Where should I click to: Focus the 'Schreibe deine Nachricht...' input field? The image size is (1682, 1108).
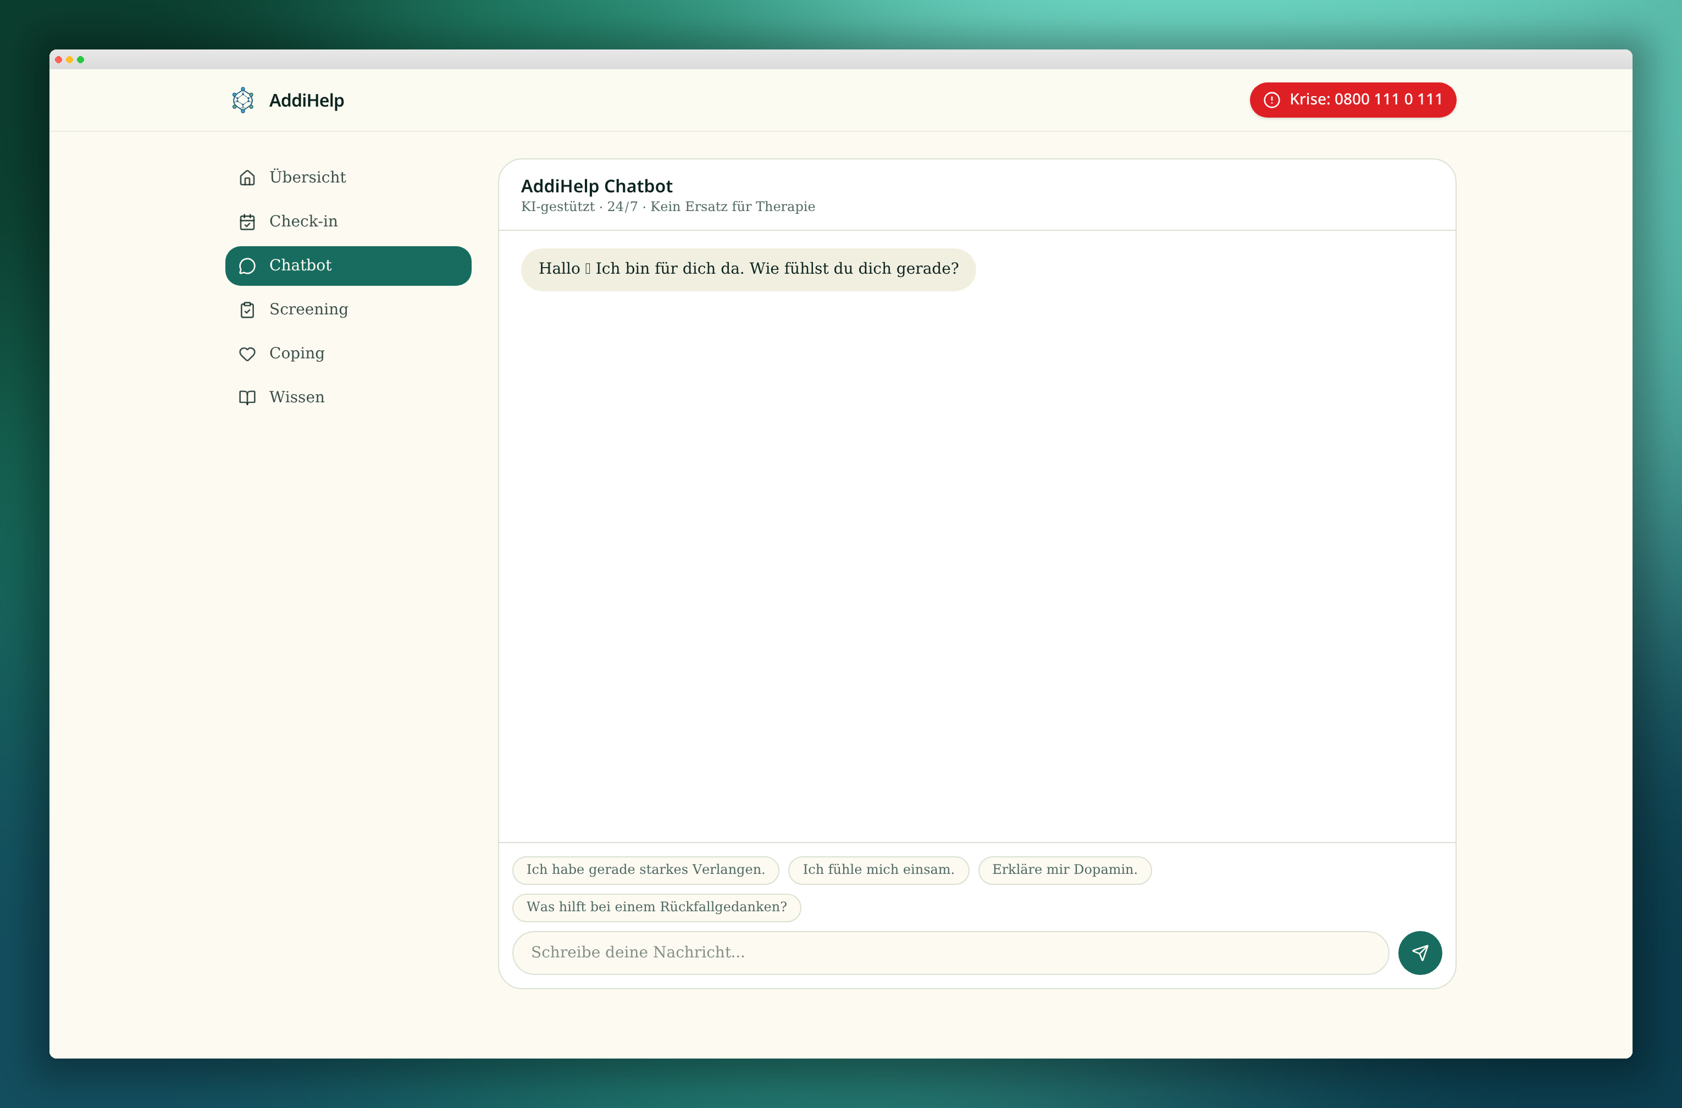tap(950, 952)
